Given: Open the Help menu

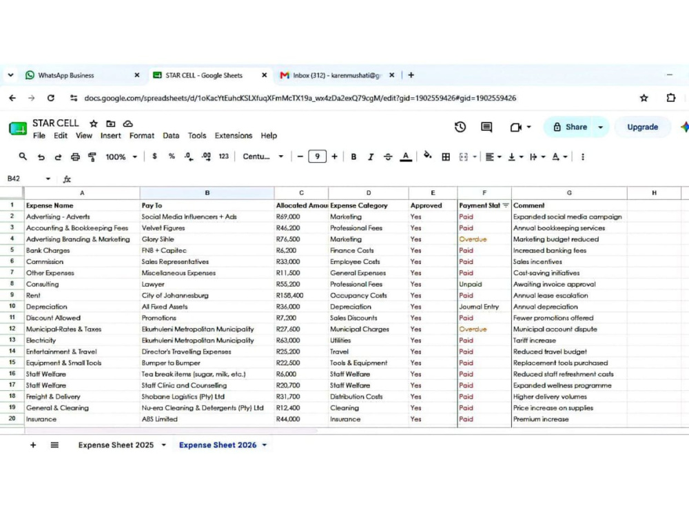Looking at the screenshot, I should coord(269,135).
